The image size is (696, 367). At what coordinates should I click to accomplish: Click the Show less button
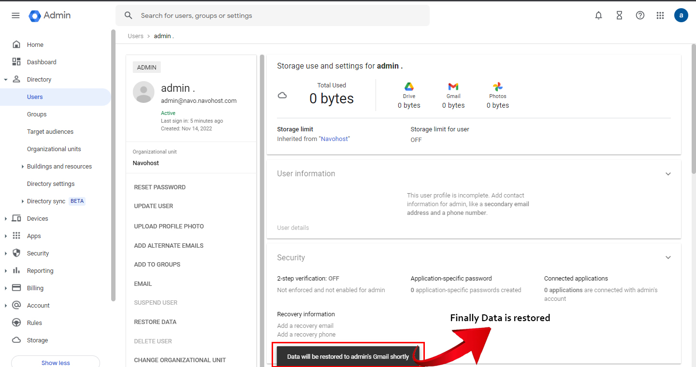tap(56, 363)
